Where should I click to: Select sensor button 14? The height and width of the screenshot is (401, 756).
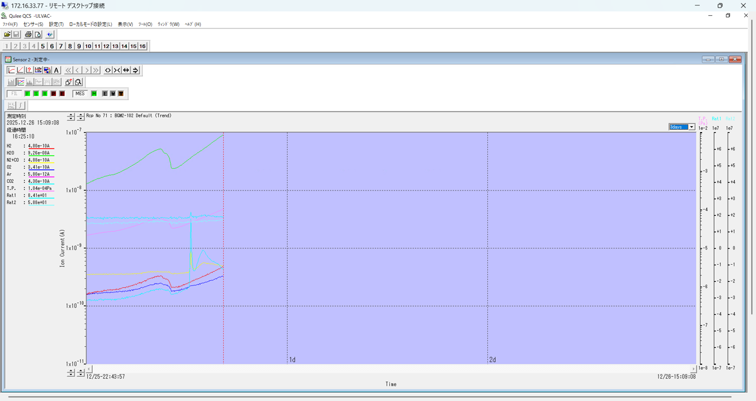[124, 46]
